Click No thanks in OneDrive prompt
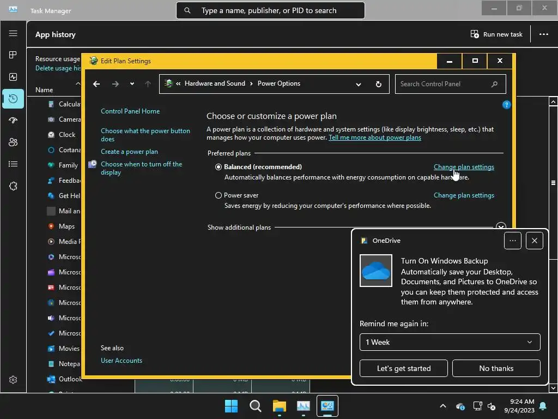The image size is (558, 419). tap(496, 368)
